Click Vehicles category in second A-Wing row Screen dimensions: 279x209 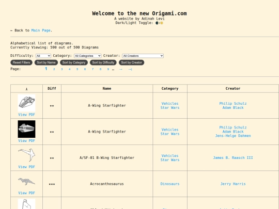pyautogui.click(x=170, y=130)
